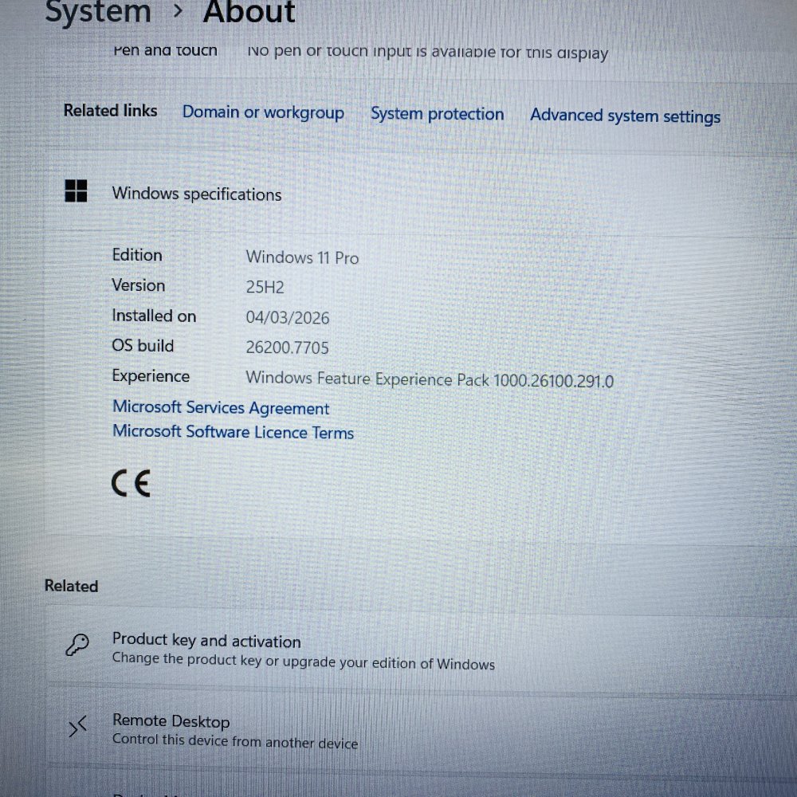
Task: Open the Domain or workgroup link
Action: (x=263, y=112)
